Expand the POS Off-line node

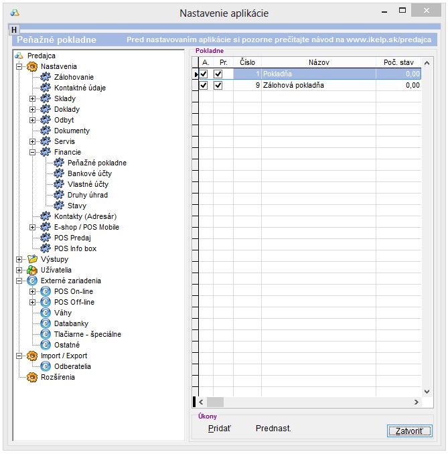32,302
